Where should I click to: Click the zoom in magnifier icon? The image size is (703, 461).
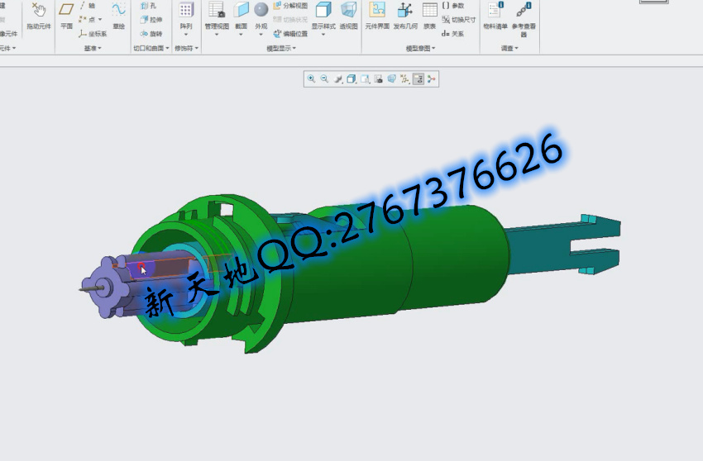coord(312,79)
